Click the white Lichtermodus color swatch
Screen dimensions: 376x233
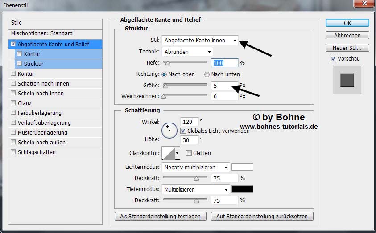pos(242,167)
